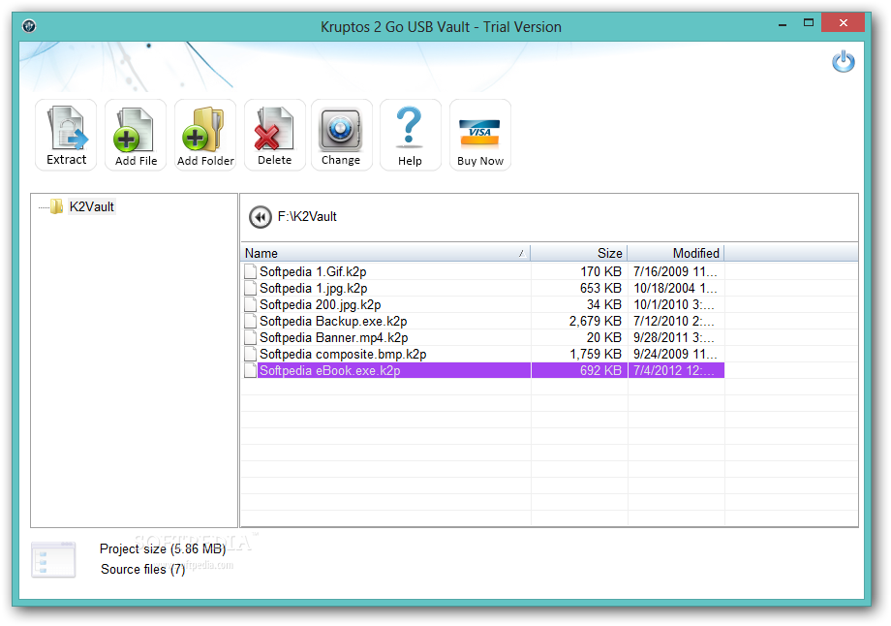Open Change password vault icon
891x626 pixels.
coord(341,135)
